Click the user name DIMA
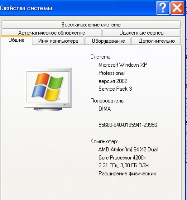Image resolution: width=187 pixels, height=200 pixels. coord(105,109)
